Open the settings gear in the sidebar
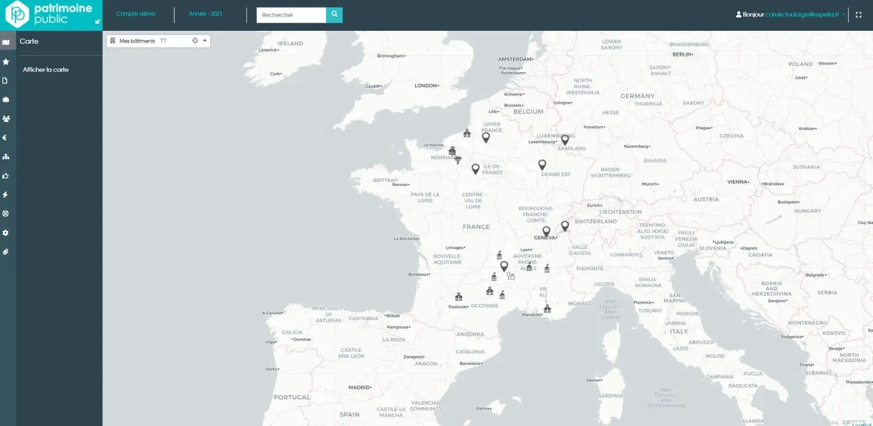The image size is (873, 426). tap(6, 232)
